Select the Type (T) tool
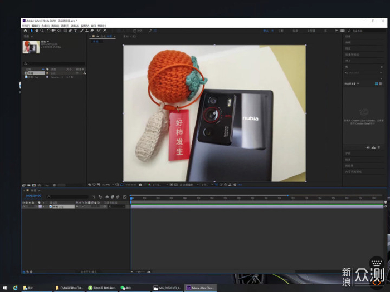This screenshot has width=390, height=292. click(76, 31)
